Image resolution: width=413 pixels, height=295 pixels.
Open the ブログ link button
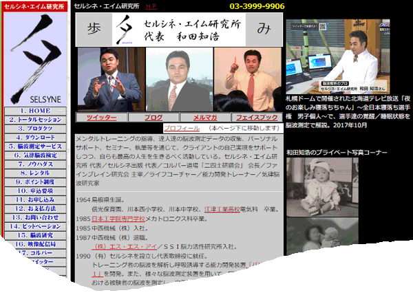point(153,118)
